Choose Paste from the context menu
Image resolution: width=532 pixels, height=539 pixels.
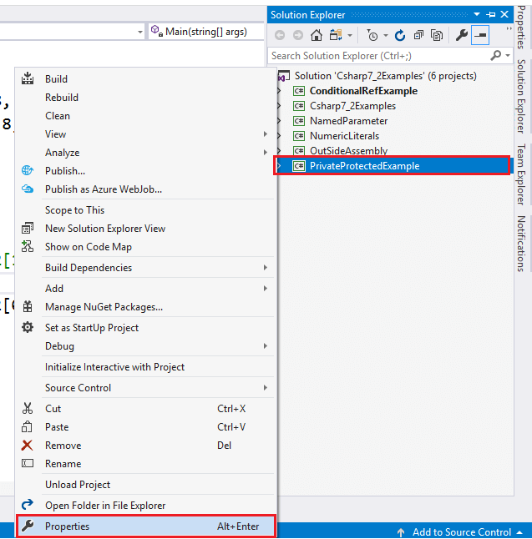point(145,427)
